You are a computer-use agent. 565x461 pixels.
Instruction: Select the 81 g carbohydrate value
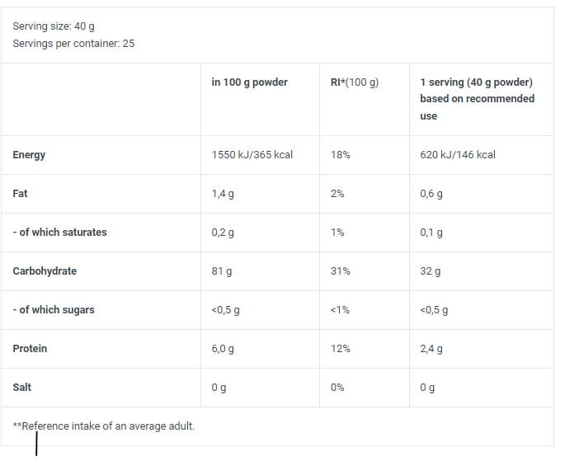click(221, 271)
